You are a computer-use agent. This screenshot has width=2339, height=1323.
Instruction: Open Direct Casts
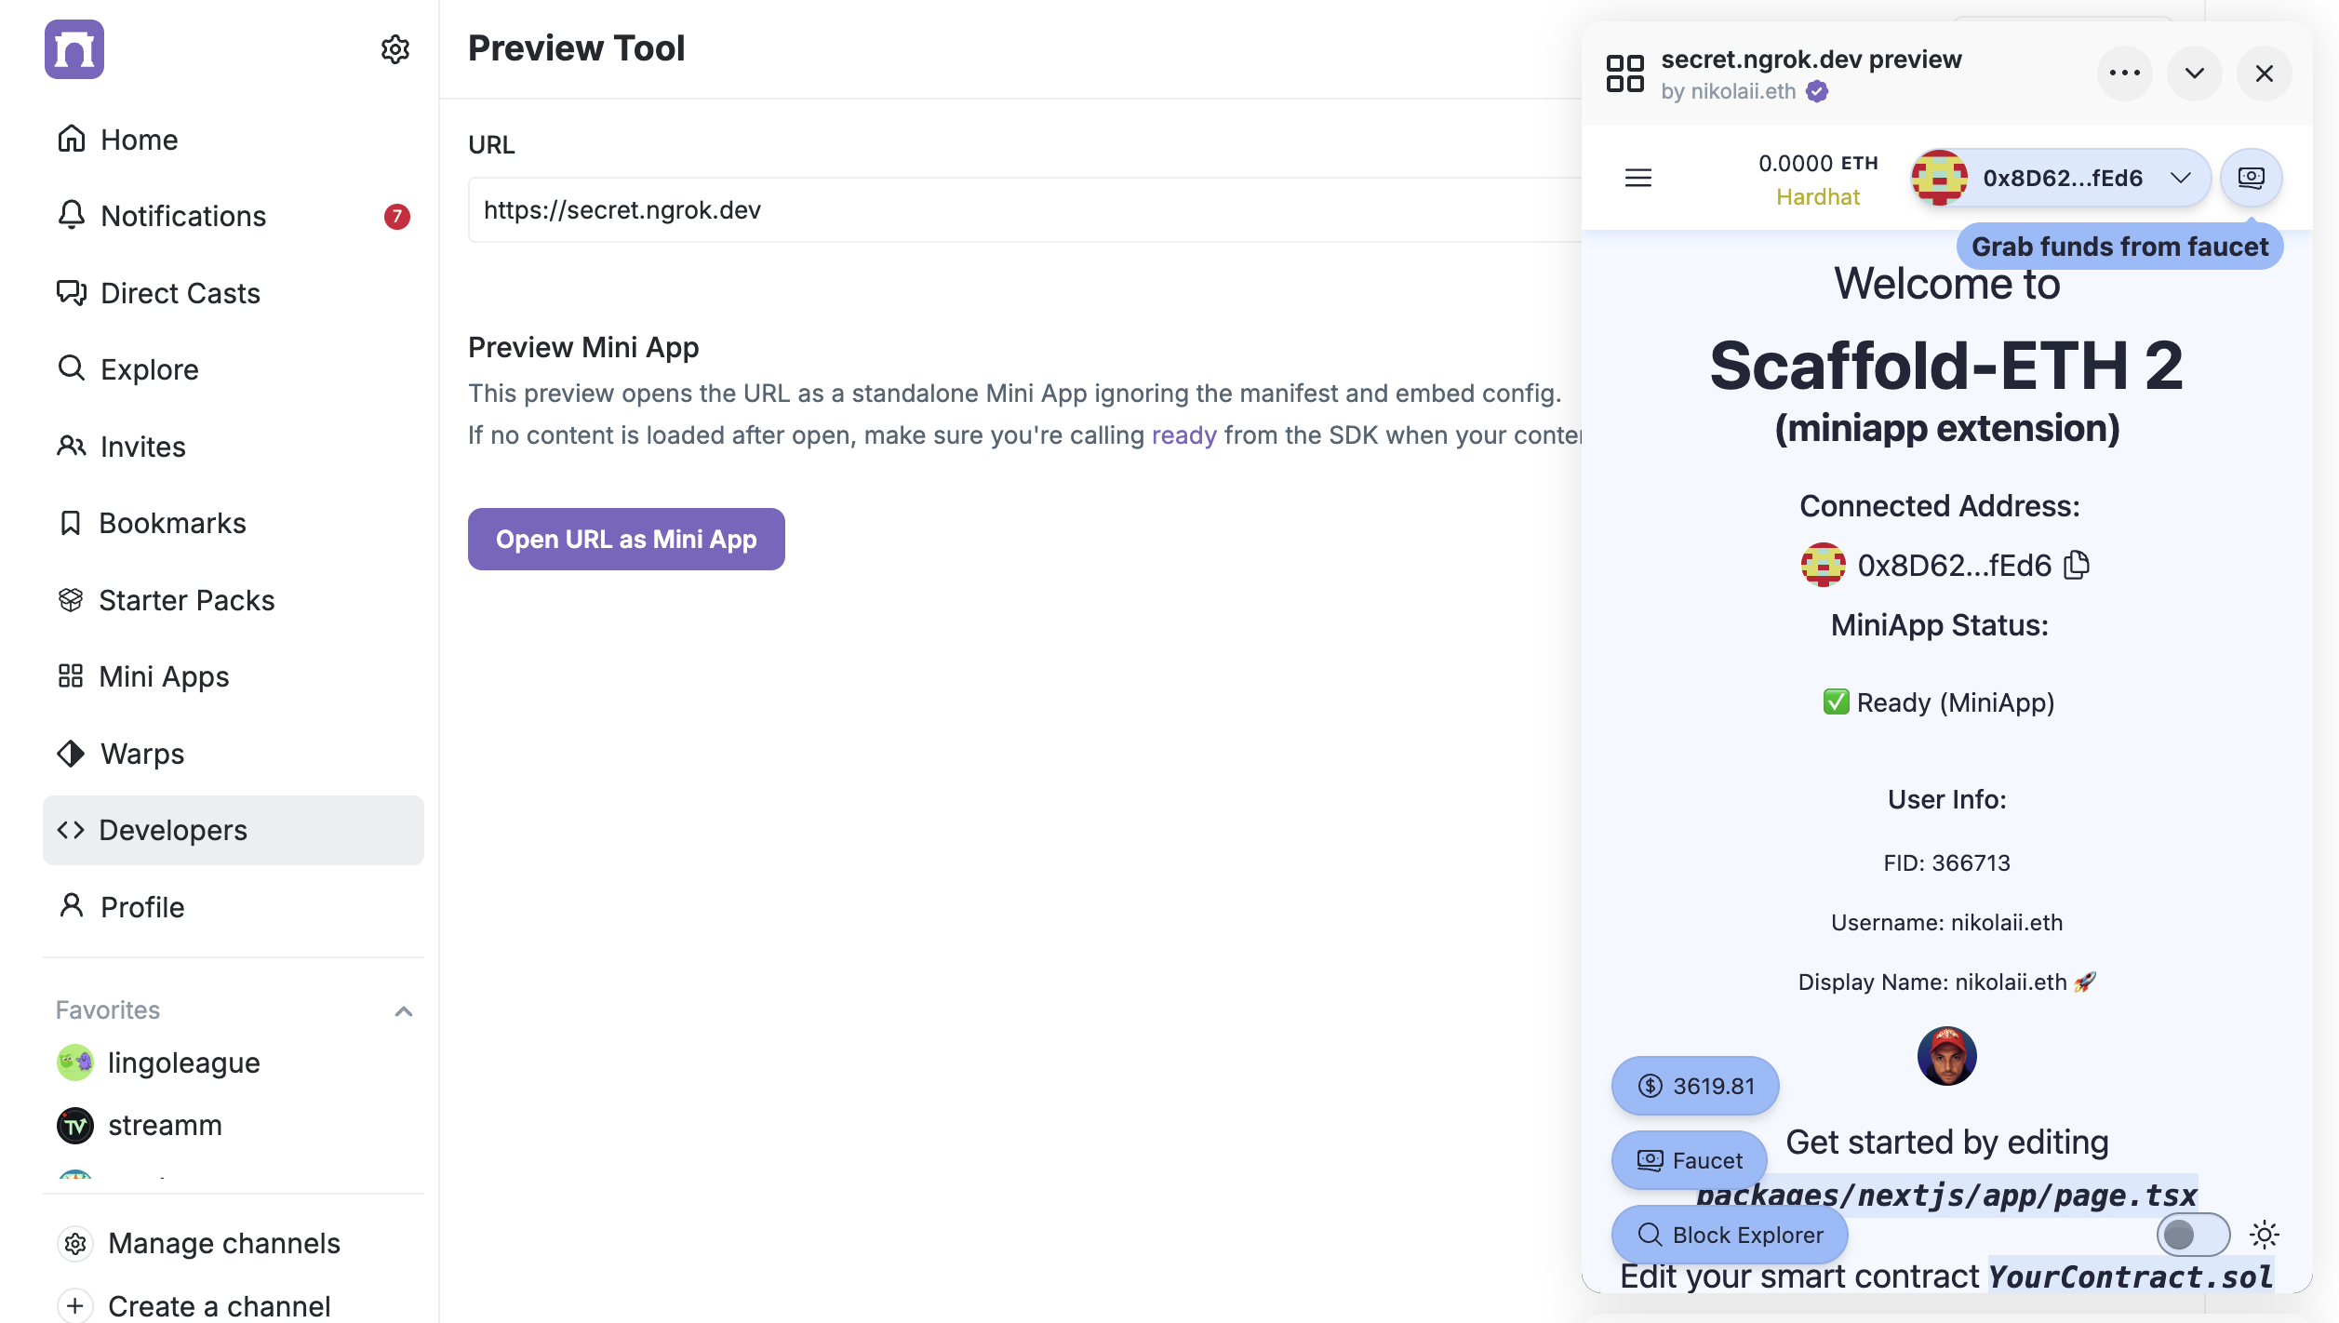(x=180, y=292)
